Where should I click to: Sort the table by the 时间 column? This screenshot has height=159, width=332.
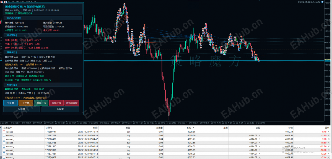[86, 128]
